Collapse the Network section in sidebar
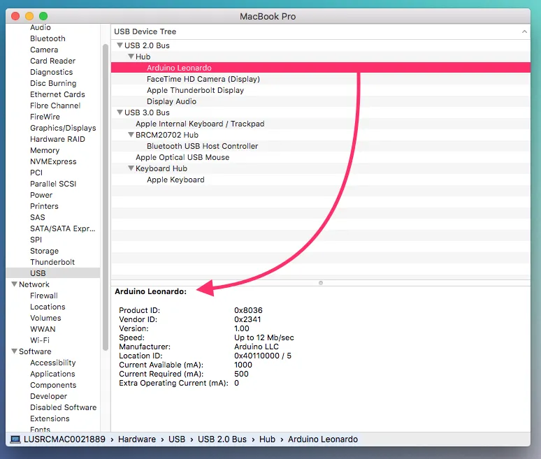 pos(14,284)
